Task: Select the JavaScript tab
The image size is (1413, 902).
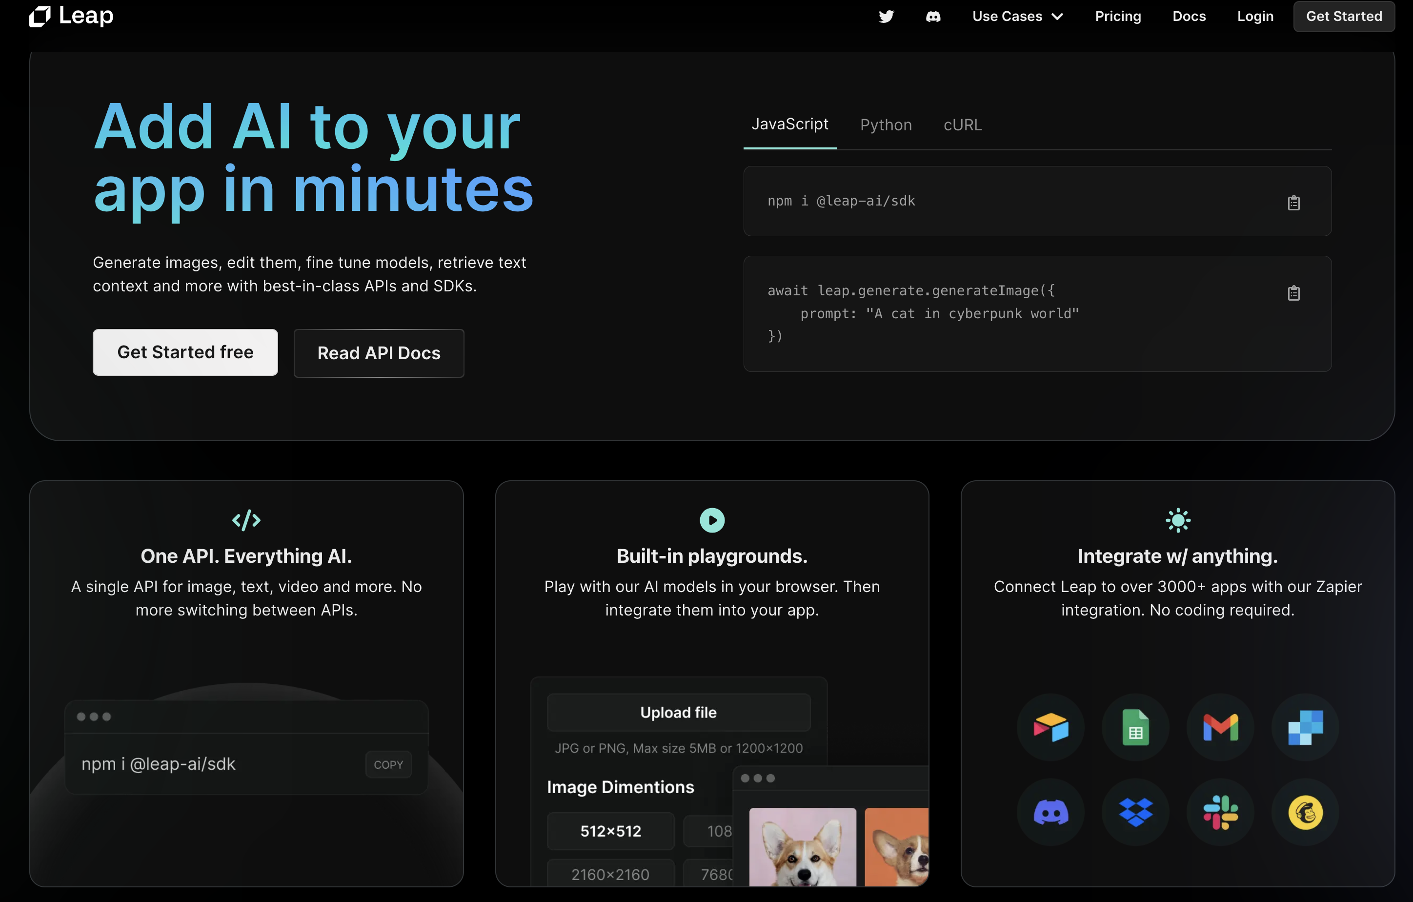Action: pyautogui.click(x=789, y=123)
